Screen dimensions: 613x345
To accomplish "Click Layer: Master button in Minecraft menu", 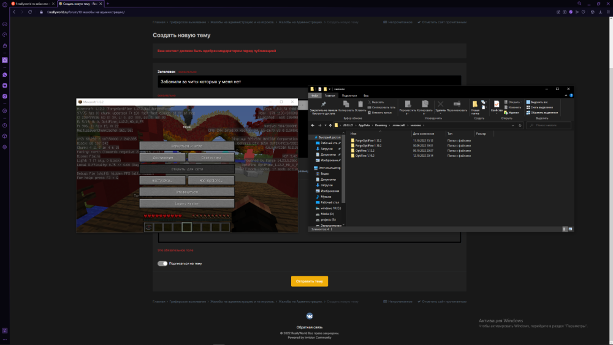I will click(x=187, y=203).
